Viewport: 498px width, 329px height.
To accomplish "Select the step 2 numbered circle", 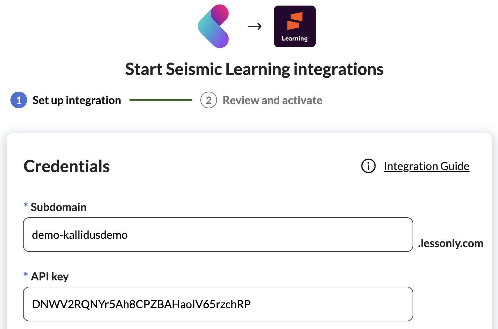I will pos(209,100).
